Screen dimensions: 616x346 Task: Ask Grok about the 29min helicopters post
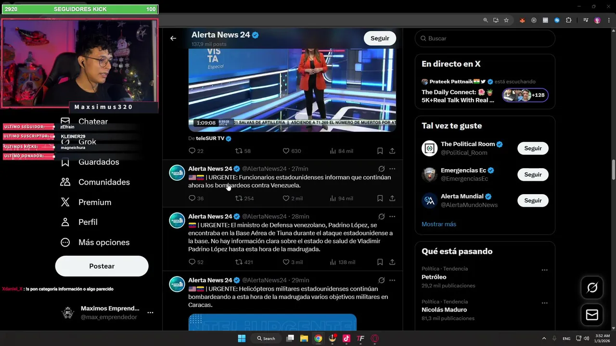coord(381,280)
